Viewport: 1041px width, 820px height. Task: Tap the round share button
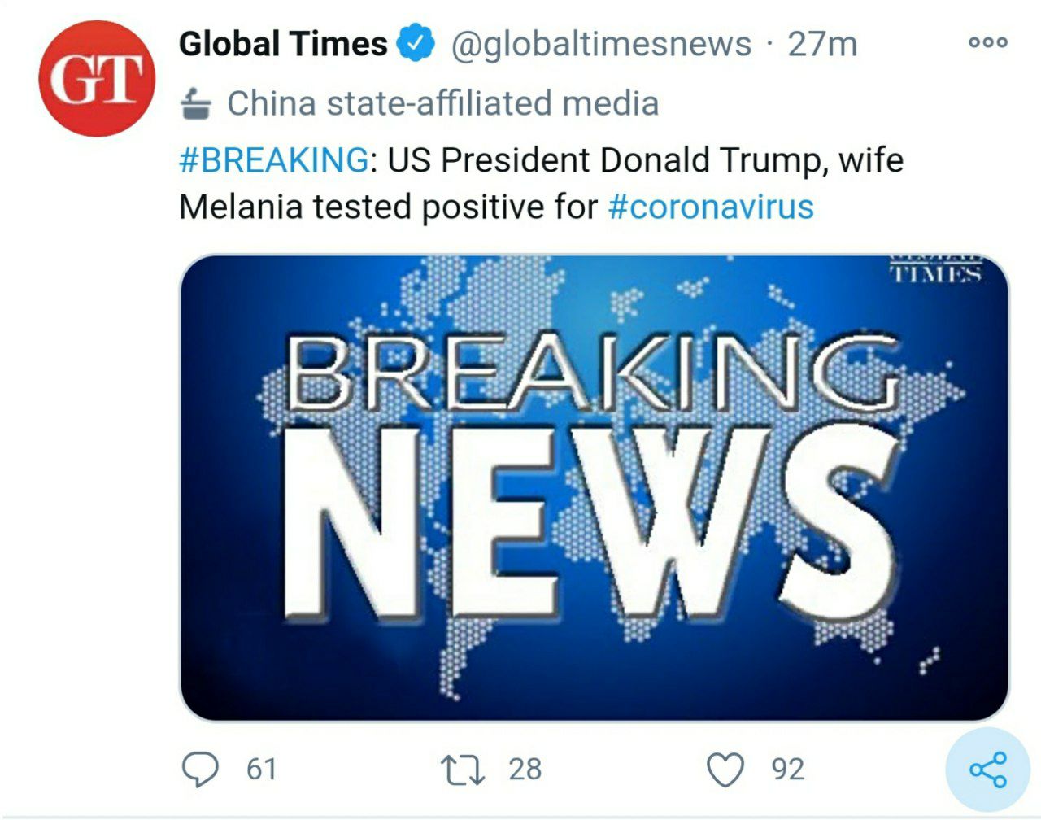pos(988,770)
